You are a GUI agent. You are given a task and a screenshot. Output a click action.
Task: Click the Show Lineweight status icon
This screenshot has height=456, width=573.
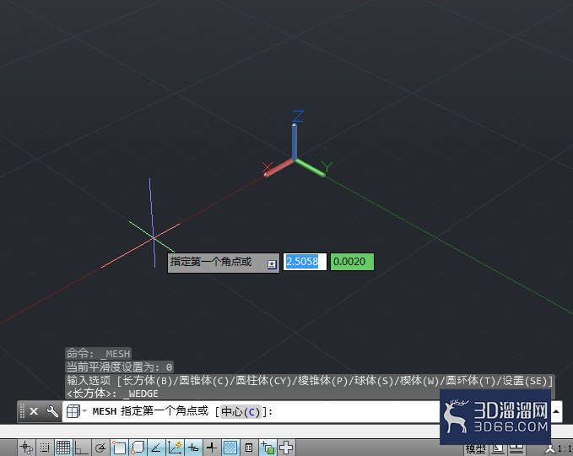point(212,448)
